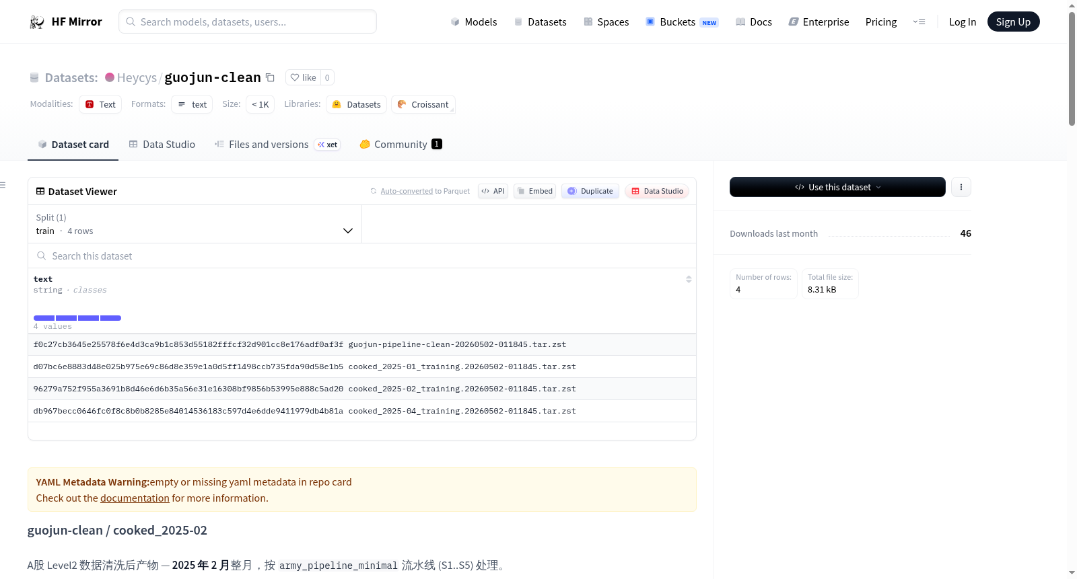Click the guojun-clean / cooked_2025-02 heading
The image size is (1077, 579).
[117, 531]
